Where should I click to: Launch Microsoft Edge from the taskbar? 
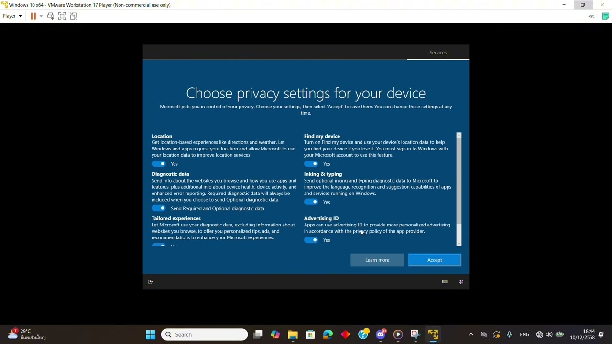(x=328, y=334)
